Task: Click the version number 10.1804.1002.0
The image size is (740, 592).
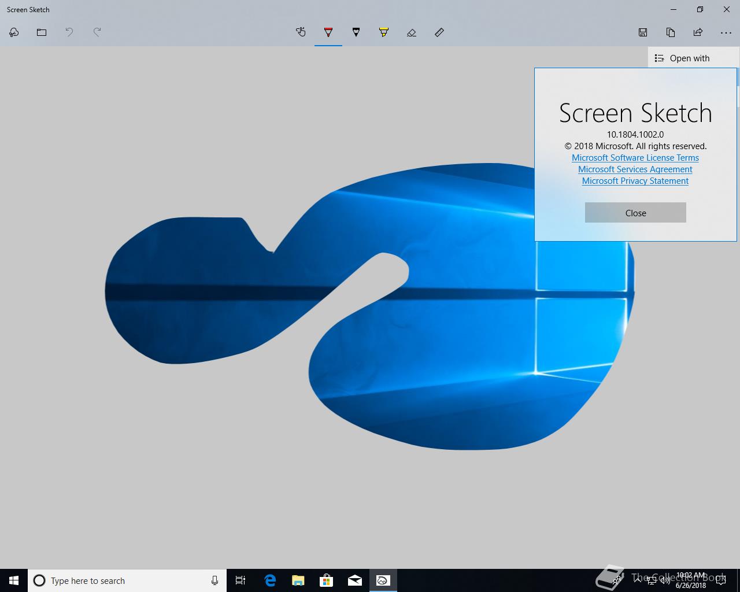Action: pyautogui.click(x=635, y=135)
